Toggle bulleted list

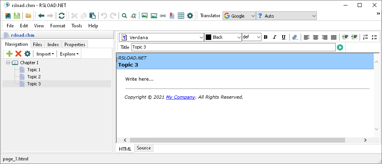pos(374,37)
